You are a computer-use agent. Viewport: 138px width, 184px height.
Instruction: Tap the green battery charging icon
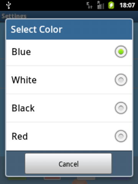pos(111,5)
